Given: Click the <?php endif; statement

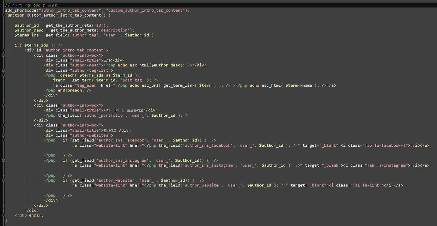Looking at the screenshot, I should tap(29, 215).
